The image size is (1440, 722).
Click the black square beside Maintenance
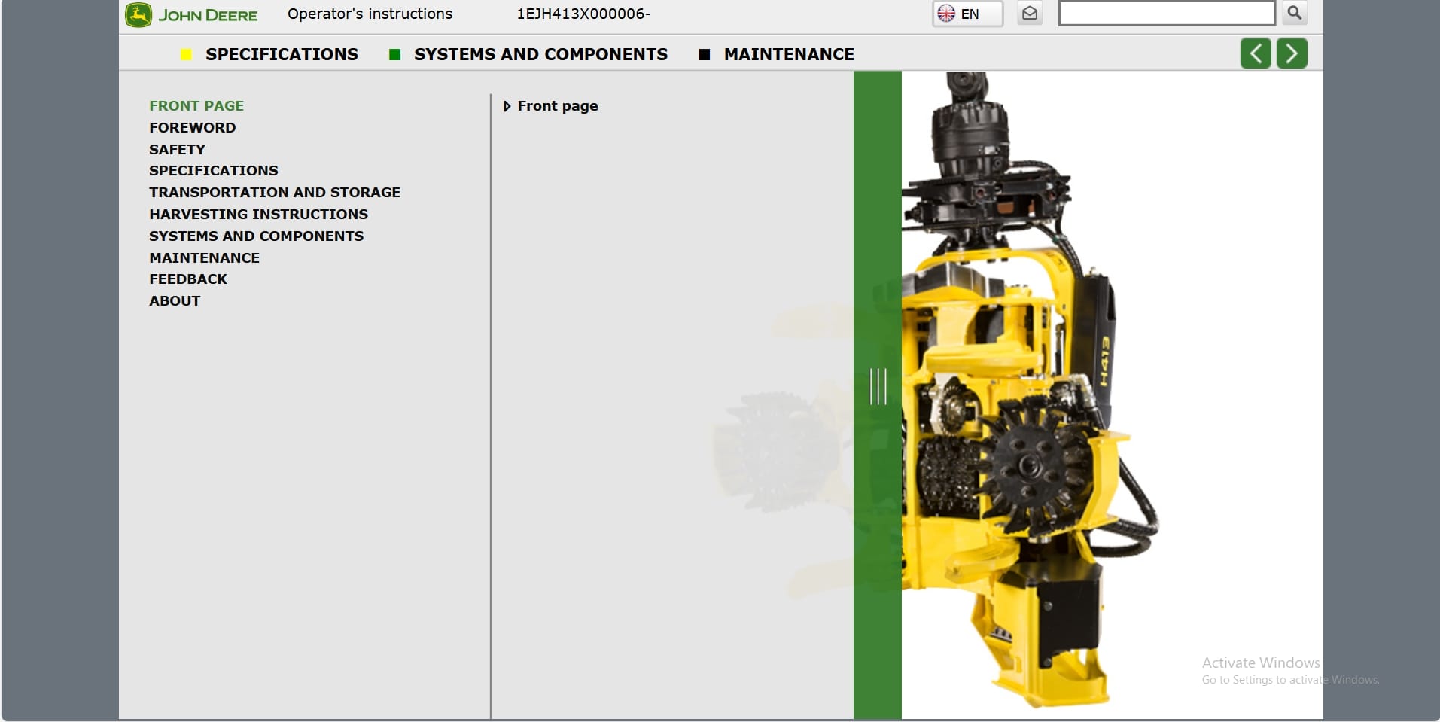click(704, 55)
